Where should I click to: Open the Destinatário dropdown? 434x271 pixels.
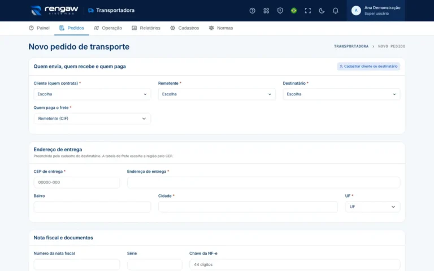(341, 94)
